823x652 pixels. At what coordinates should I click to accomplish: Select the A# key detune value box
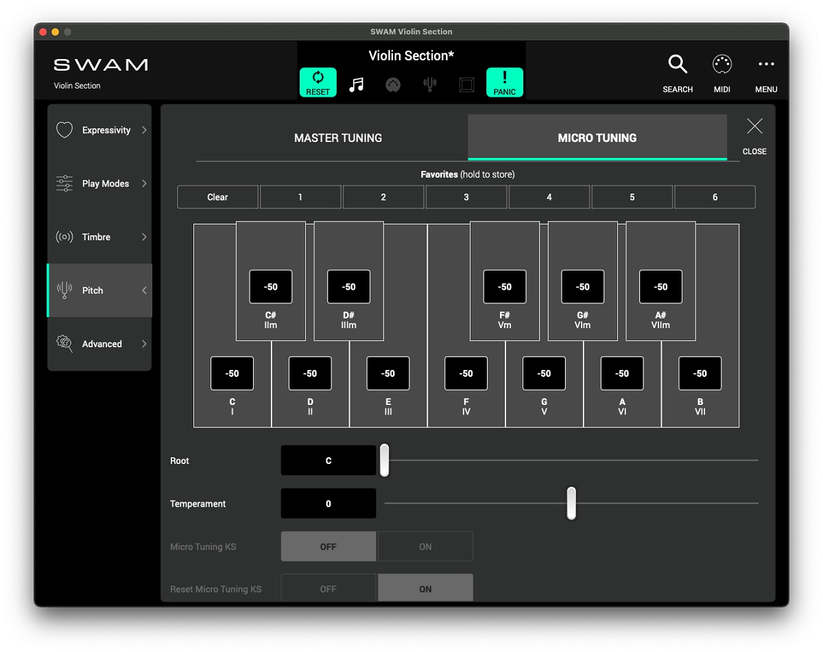tap(661, 287)
